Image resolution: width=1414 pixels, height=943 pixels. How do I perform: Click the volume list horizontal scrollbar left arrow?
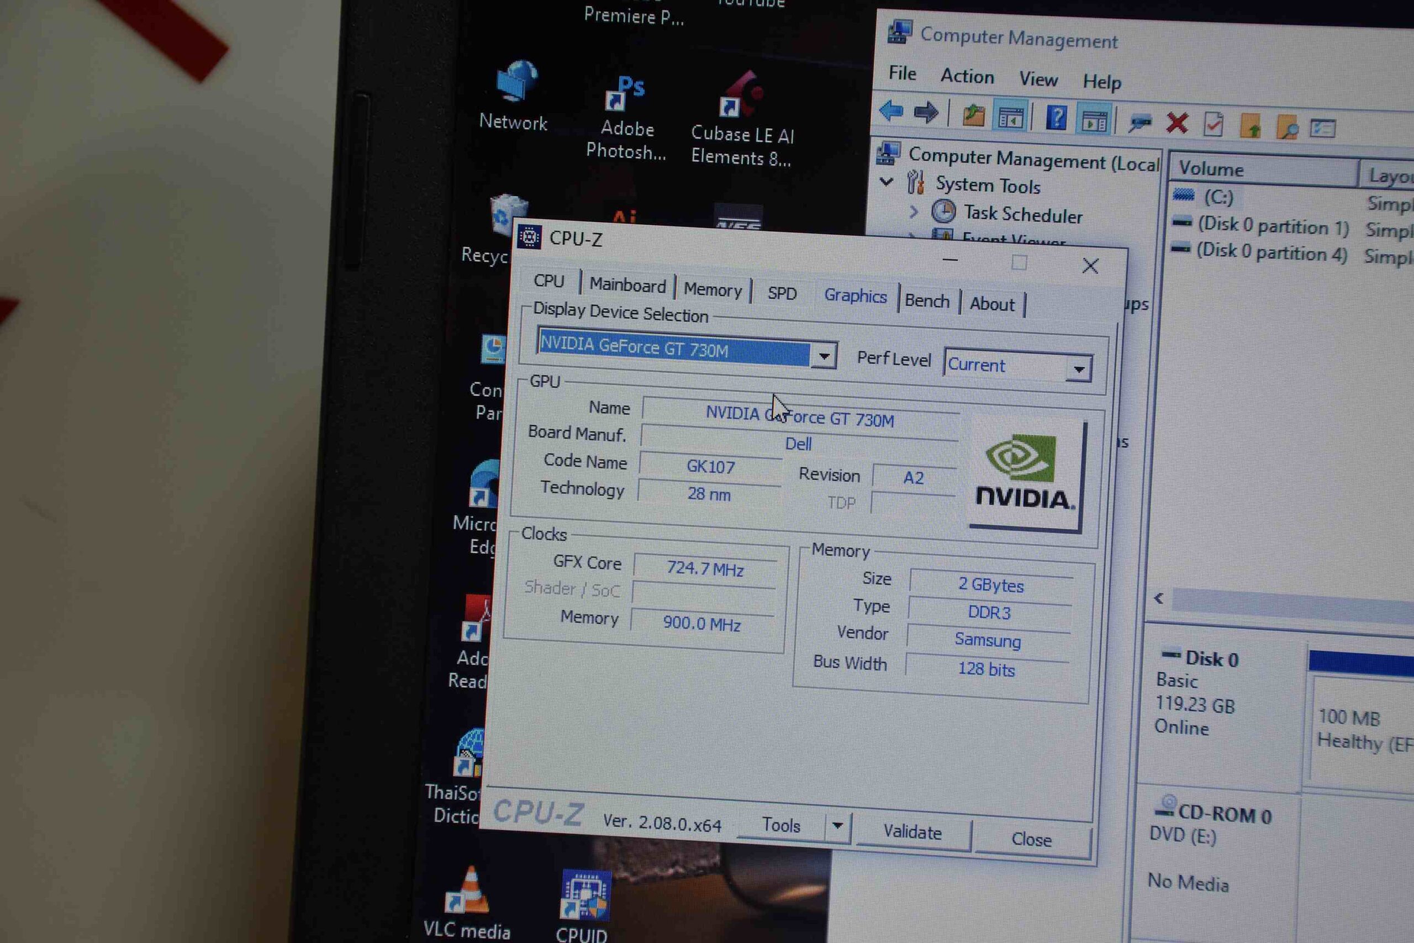click(1159, 598)
